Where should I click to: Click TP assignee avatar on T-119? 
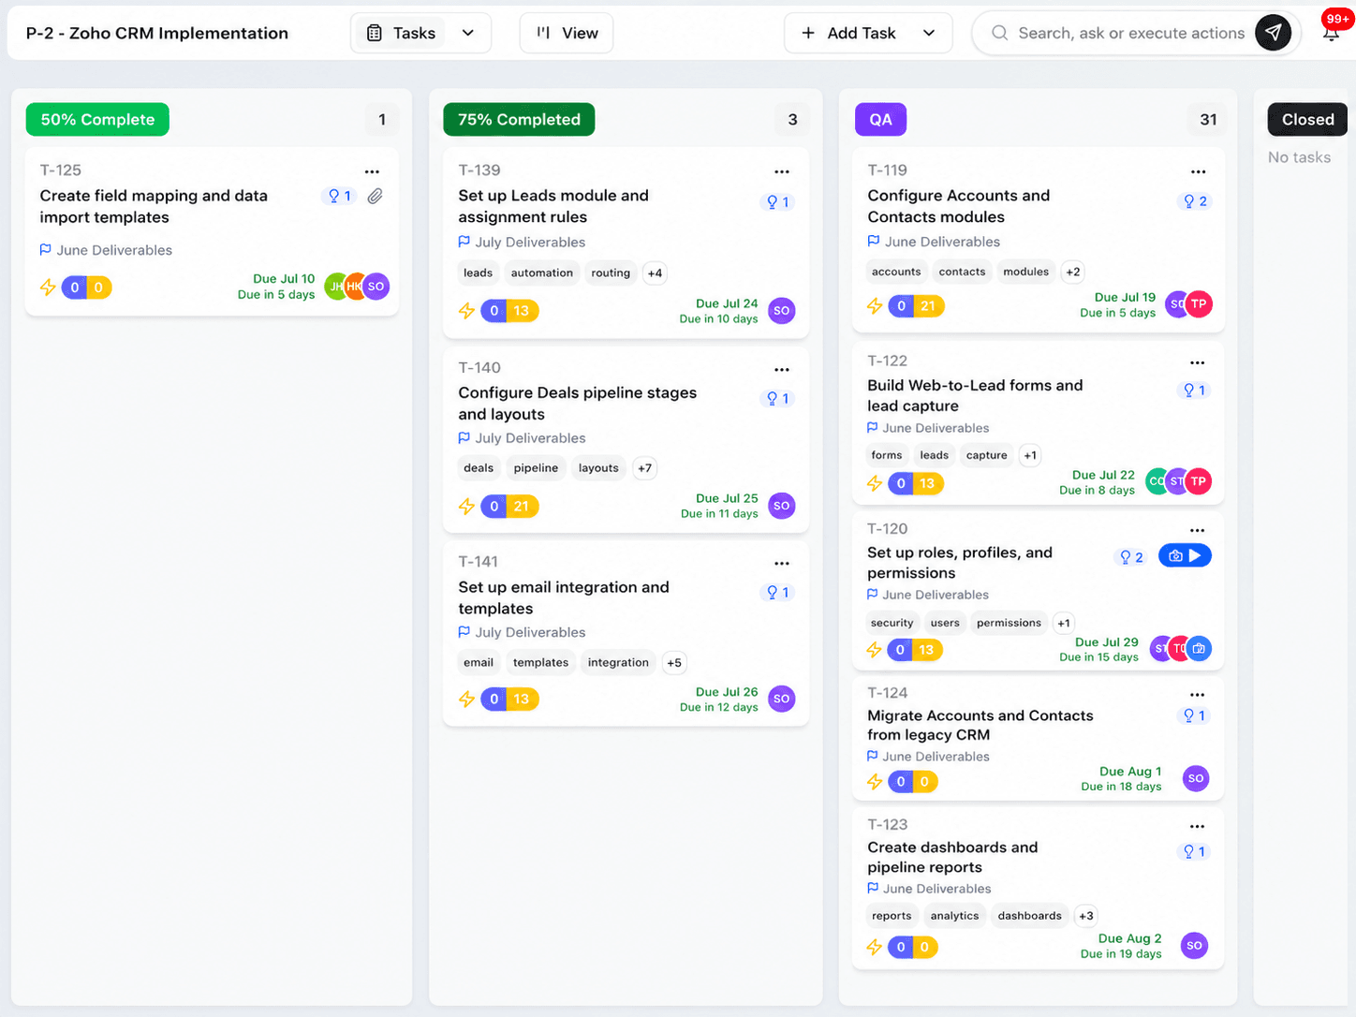pos(1199,303)
